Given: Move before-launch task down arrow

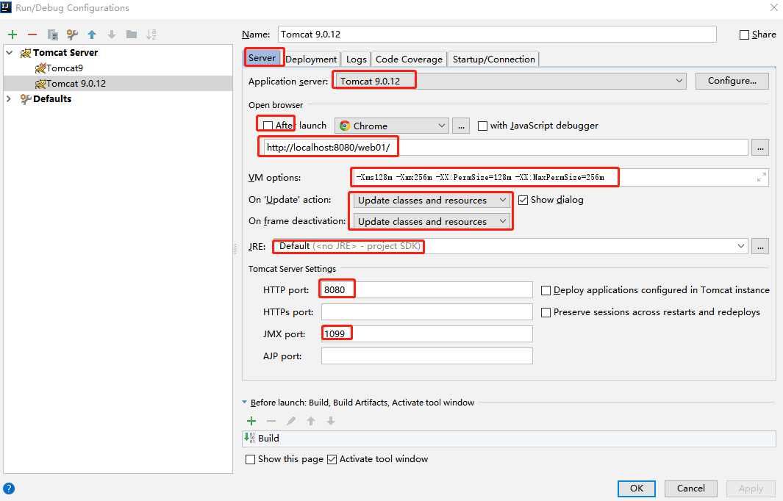Looking at the screenshot, I should coord(331,421).
